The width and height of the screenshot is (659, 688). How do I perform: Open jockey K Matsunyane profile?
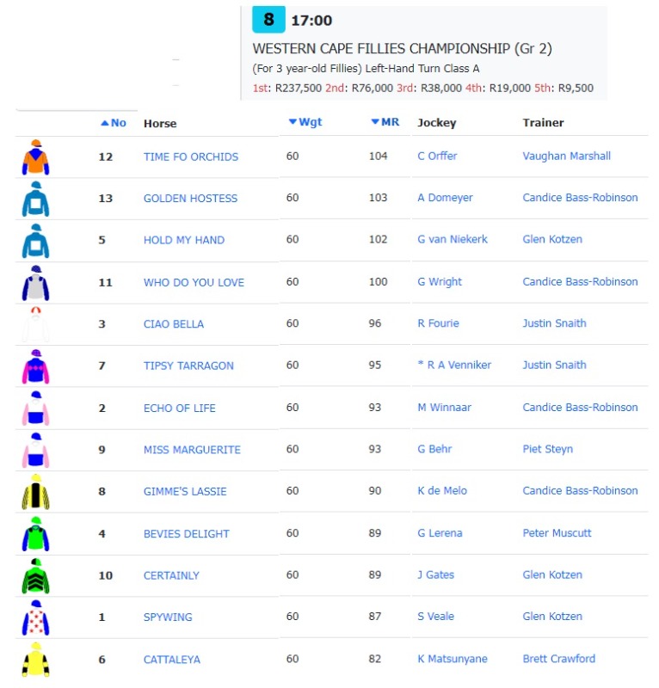click(453, 659)
